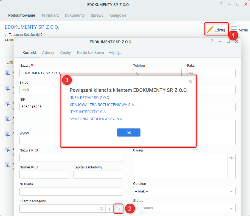Viewport: 250px width, 216px height.
Task: Click the Numer KRS input field
Action: tap(44, 175)
